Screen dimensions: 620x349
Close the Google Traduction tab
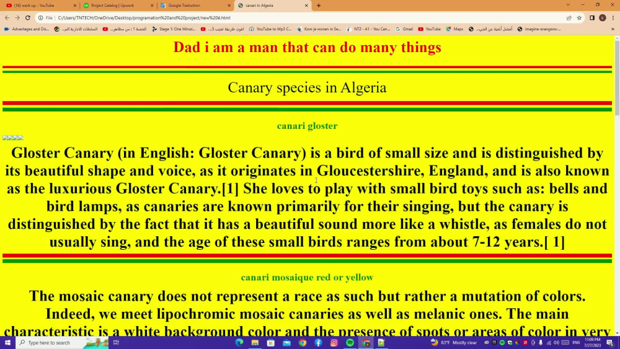tap(229, 6)
